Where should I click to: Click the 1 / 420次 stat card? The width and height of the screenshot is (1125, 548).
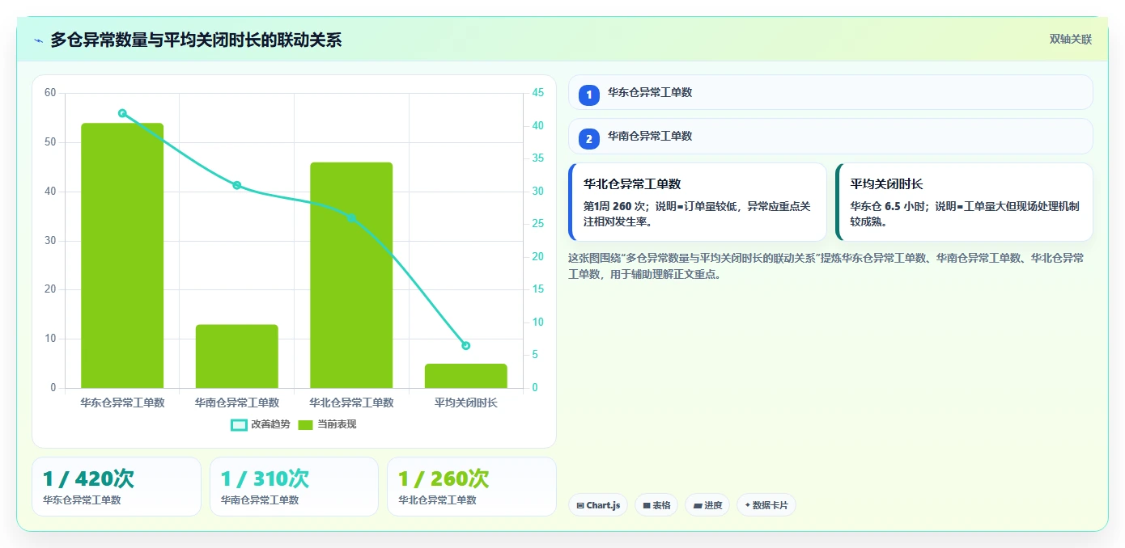117,487
